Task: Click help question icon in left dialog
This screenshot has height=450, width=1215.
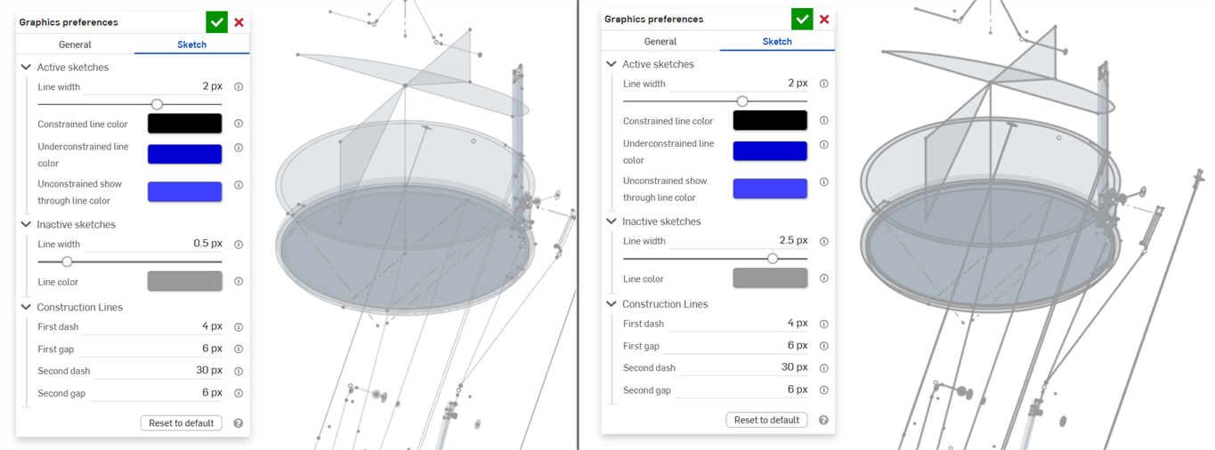Action: pos(239,423)
